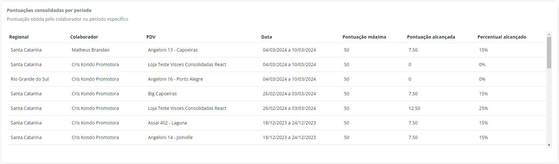Sort by the Colaborador column header

pyautogui.click(x=84, y=37)
